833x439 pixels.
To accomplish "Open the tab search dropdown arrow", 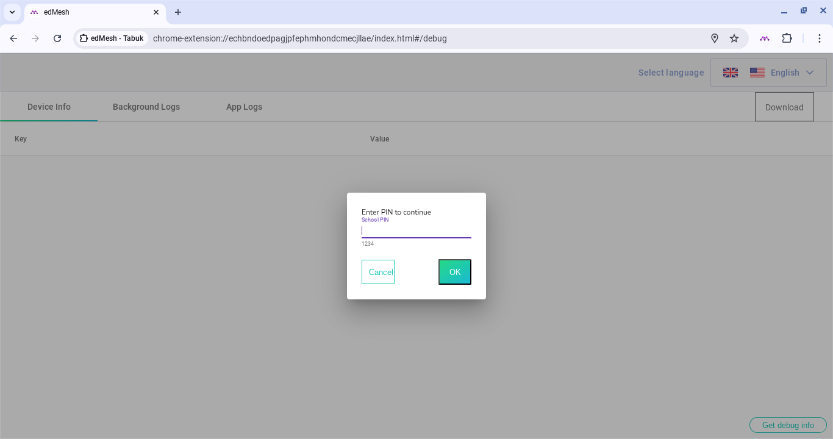I will [x=12, y=12].
